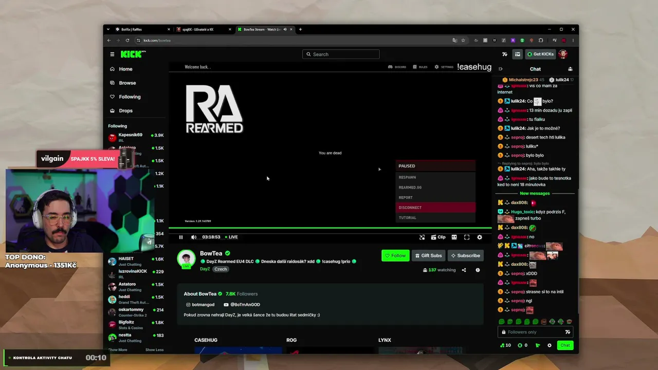Open the 7TV emote picker in chat input

(x=568, y=332)
